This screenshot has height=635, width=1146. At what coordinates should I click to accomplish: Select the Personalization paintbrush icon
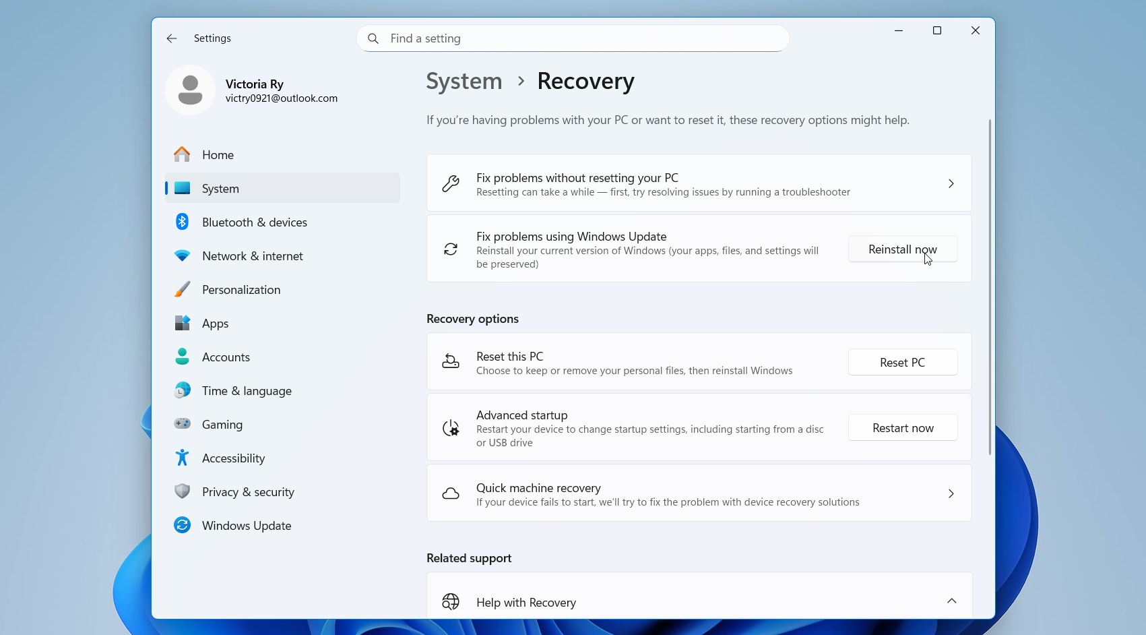pos(182,289)
